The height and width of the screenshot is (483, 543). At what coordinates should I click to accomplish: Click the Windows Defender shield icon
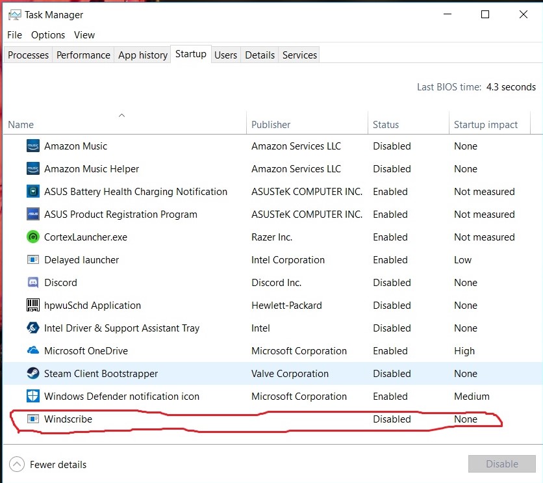click(x=33, y=396)
